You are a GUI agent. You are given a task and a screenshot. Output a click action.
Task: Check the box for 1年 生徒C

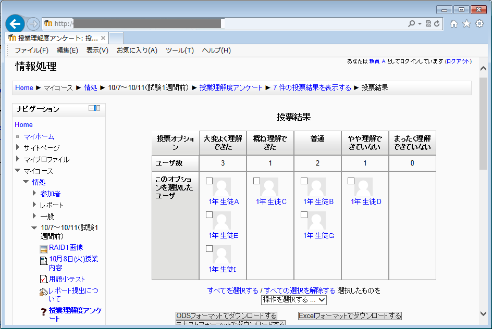coord(256,181)
